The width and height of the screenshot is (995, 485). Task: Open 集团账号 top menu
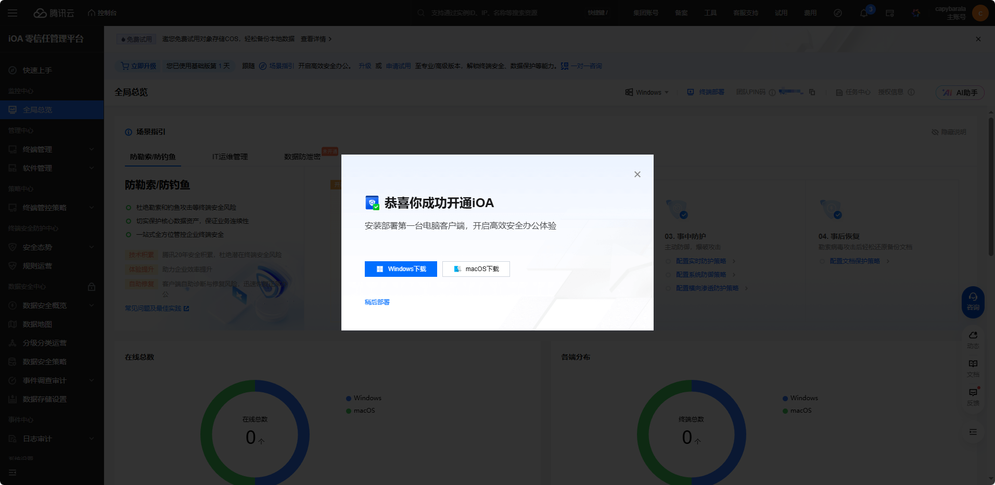[x=646, y=13]
